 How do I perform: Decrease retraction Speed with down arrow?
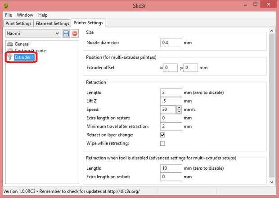(x=179, y=111)
